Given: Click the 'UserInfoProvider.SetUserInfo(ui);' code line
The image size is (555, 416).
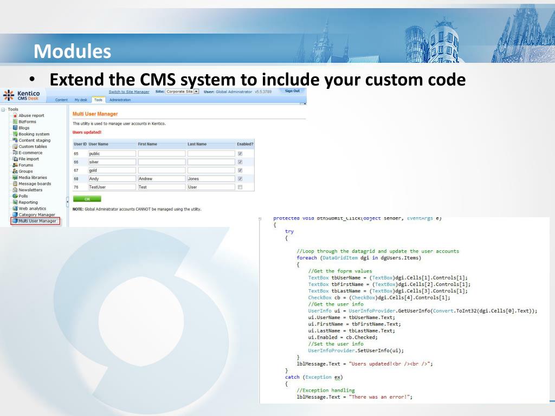Looking at the screenshot, I should 356,350.
